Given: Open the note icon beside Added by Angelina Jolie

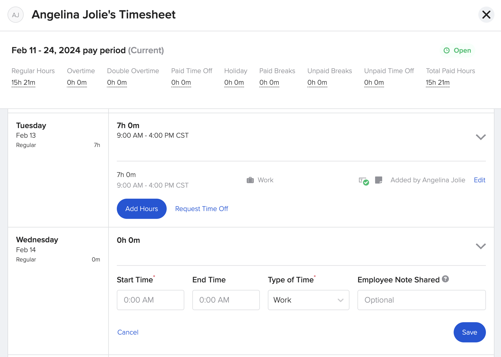Looking at the screenshot, I should point(378,180).
